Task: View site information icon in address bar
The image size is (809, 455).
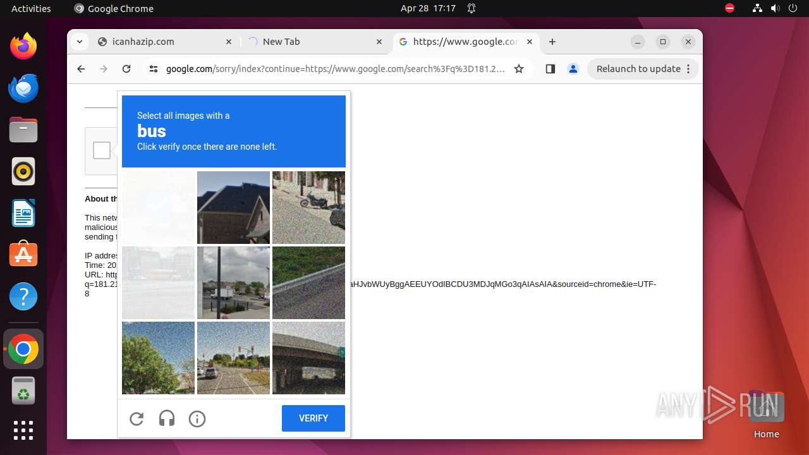Action: pos(154,69)
